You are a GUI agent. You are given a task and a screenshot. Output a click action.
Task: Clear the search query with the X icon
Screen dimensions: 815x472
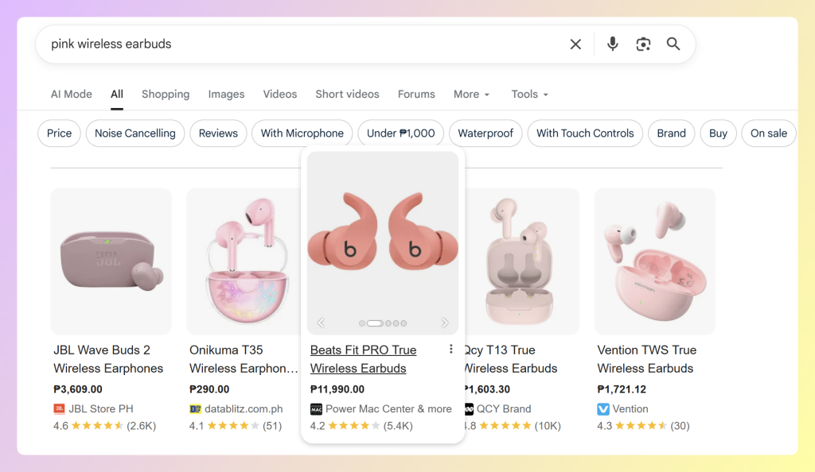[575, 44]
